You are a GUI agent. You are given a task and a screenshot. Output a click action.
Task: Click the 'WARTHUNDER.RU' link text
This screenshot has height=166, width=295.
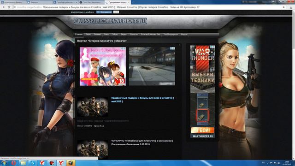(202, 136)
